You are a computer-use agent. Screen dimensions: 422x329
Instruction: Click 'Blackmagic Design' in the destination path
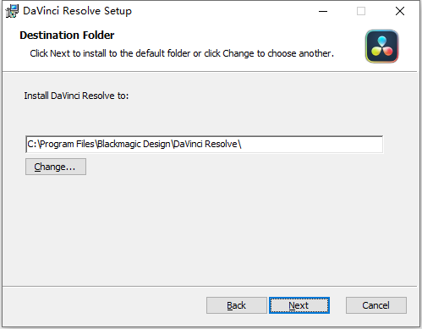134,145
